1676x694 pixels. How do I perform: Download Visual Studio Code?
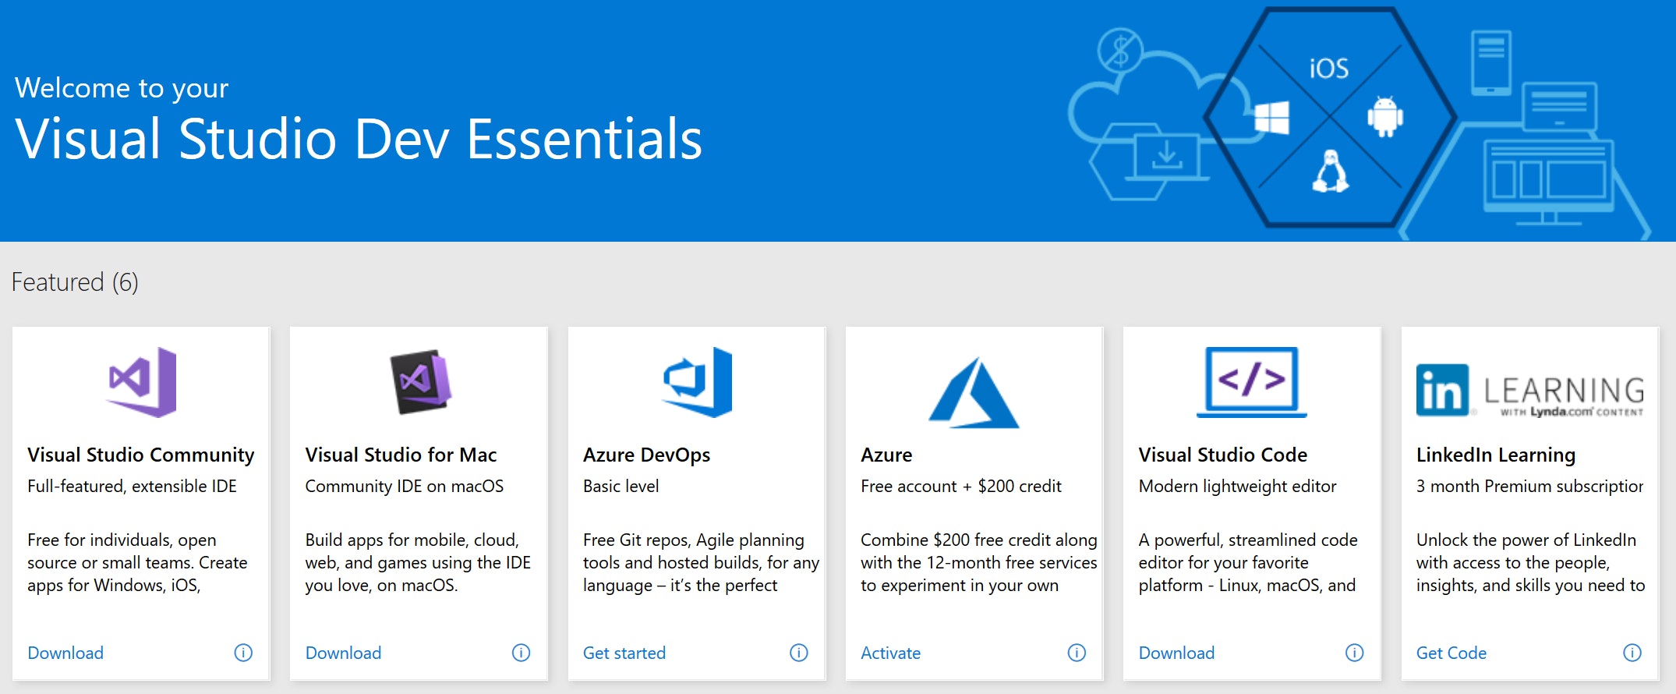point(1176,653)
